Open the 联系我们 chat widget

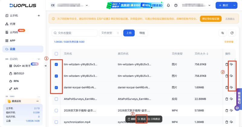pos(239,99)
